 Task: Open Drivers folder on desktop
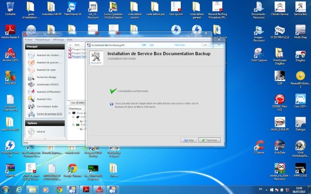click(x=114, y=170)
